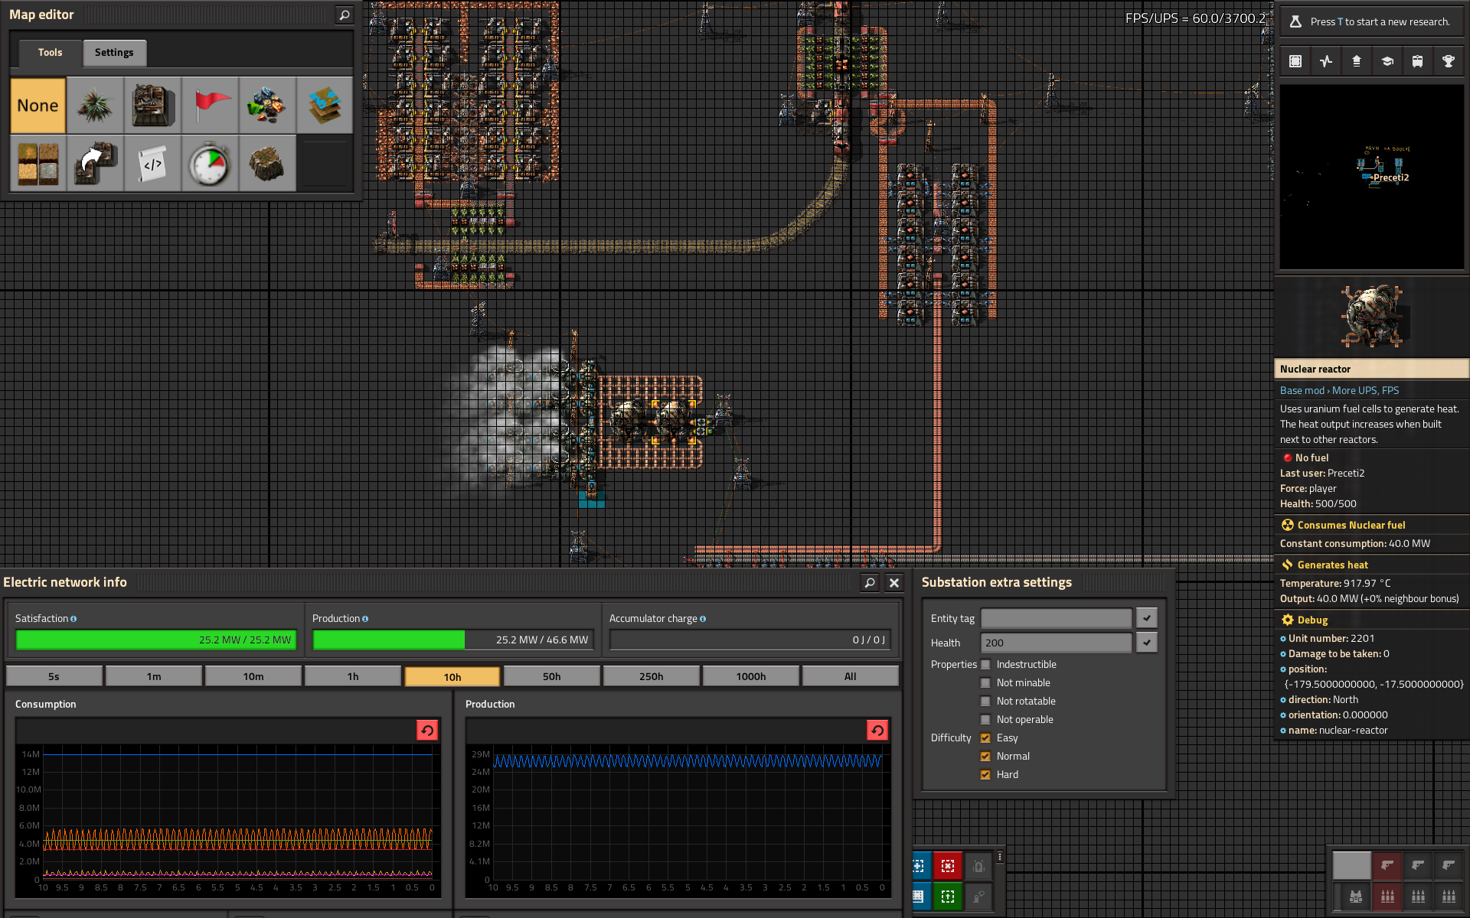Uncheck the Hard difficulty checkbox
Image resolution: width=1470 pixels, height=918 pixels.
pos(985,774)
